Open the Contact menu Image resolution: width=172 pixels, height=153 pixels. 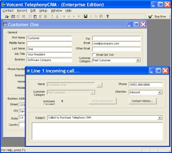8,11
